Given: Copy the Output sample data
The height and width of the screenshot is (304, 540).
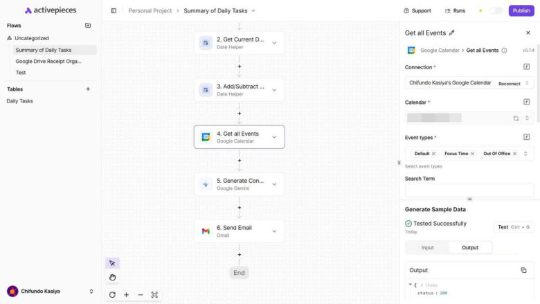Looking at the screenshot, I should (x=523, y=270).
